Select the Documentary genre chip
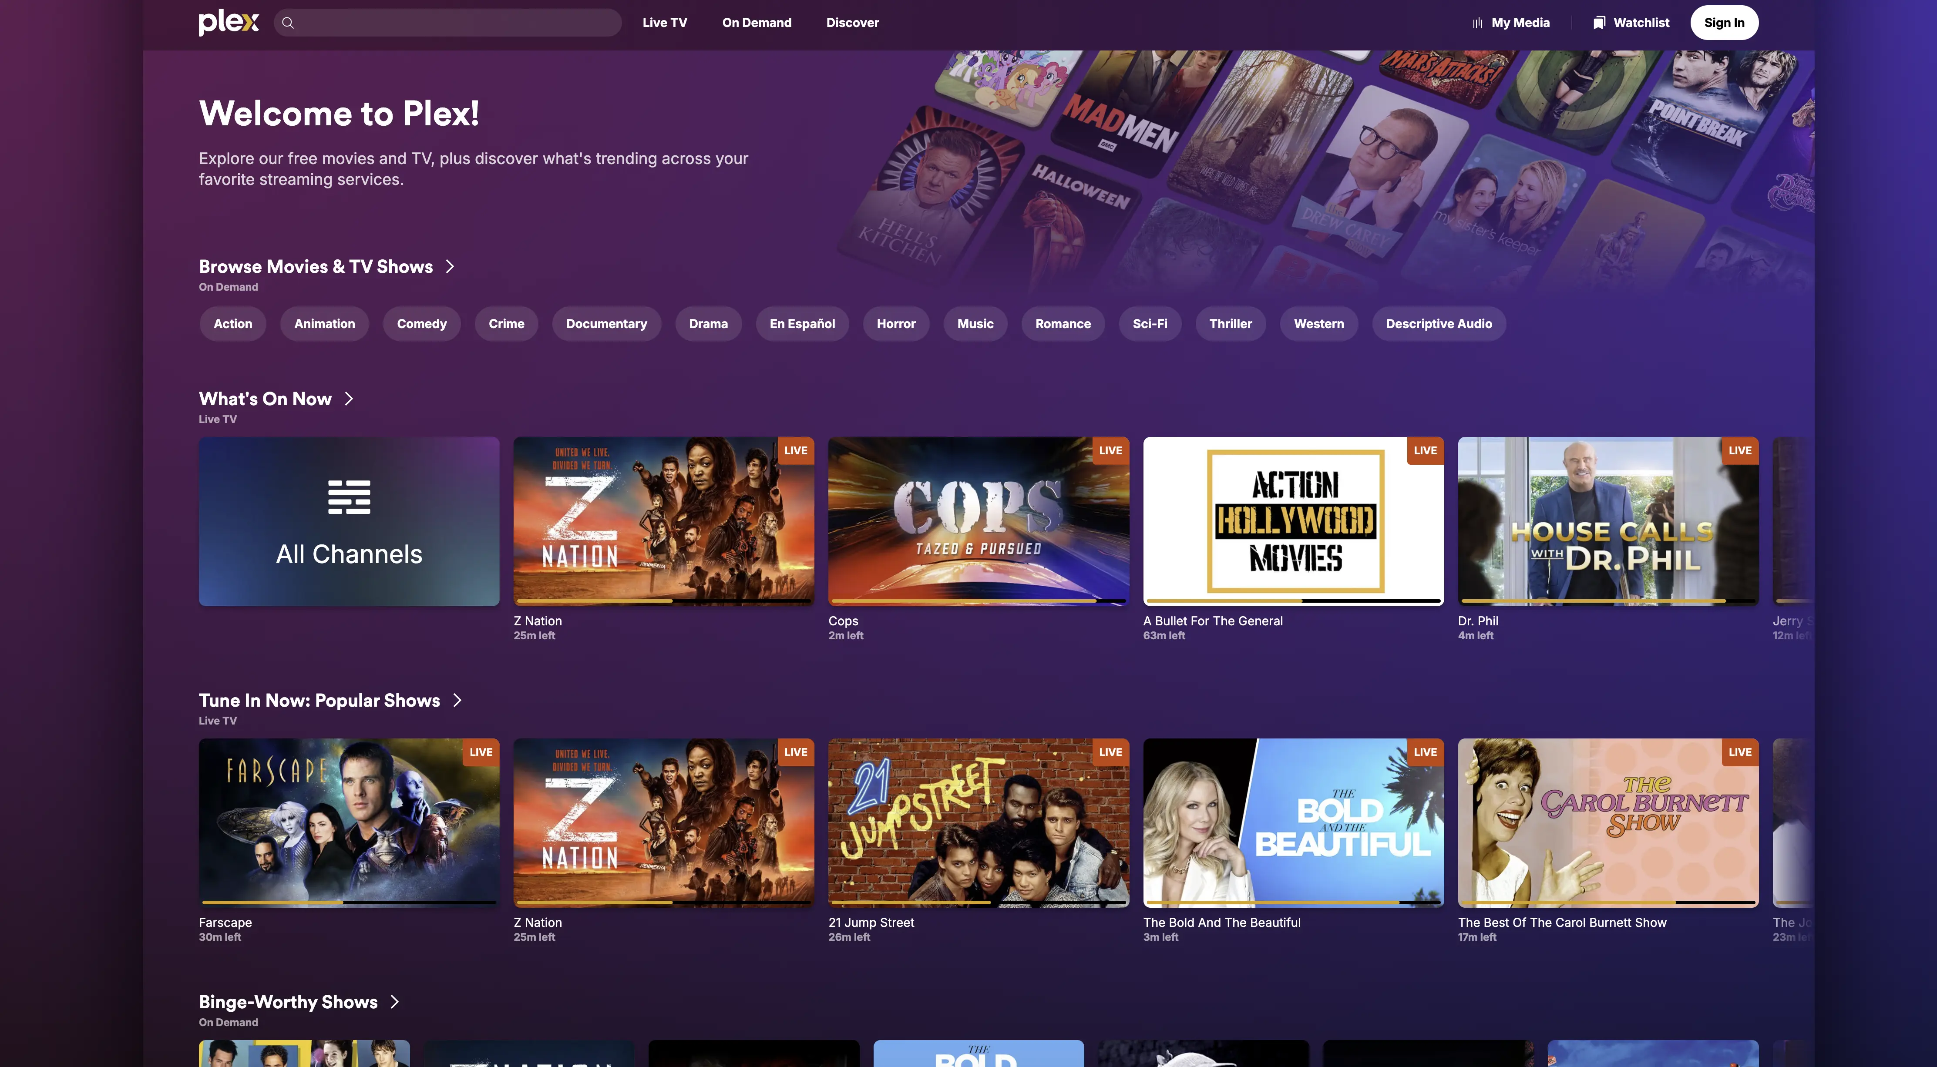Image resolution: width=1937 pixels, height=1067 pixels. click(606, 323)
